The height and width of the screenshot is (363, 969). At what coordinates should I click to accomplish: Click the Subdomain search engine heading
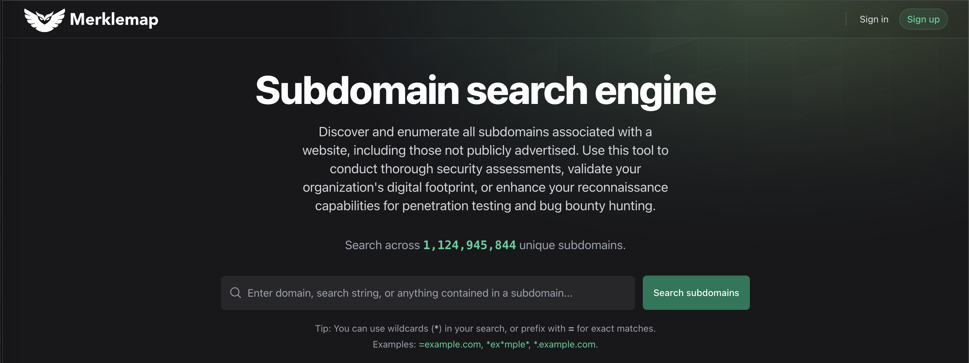click(x=485, y=90)
